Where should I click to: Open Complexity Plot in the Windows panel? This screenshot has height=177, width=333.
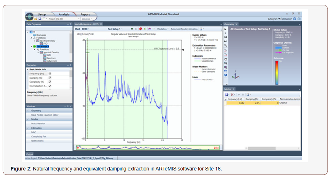(x=38, y=136)
